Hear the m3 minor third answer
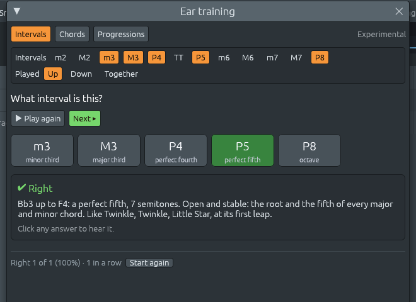This screenshot has height=302, width=416. [x=42, y=150]
